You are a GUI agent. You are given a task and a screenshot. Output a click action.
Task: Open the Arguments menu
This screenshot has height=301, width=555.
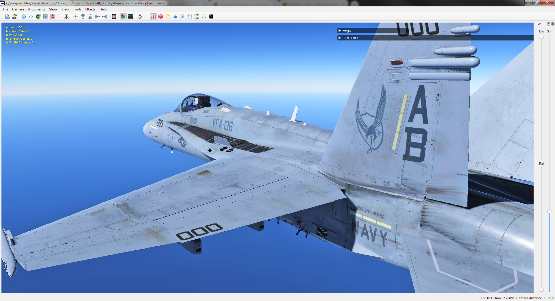point(36,9)
